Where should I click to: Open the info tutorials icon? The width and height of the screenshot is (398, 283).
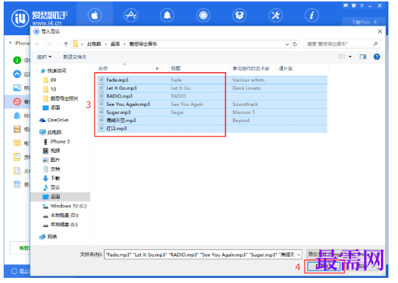(312, 15)
